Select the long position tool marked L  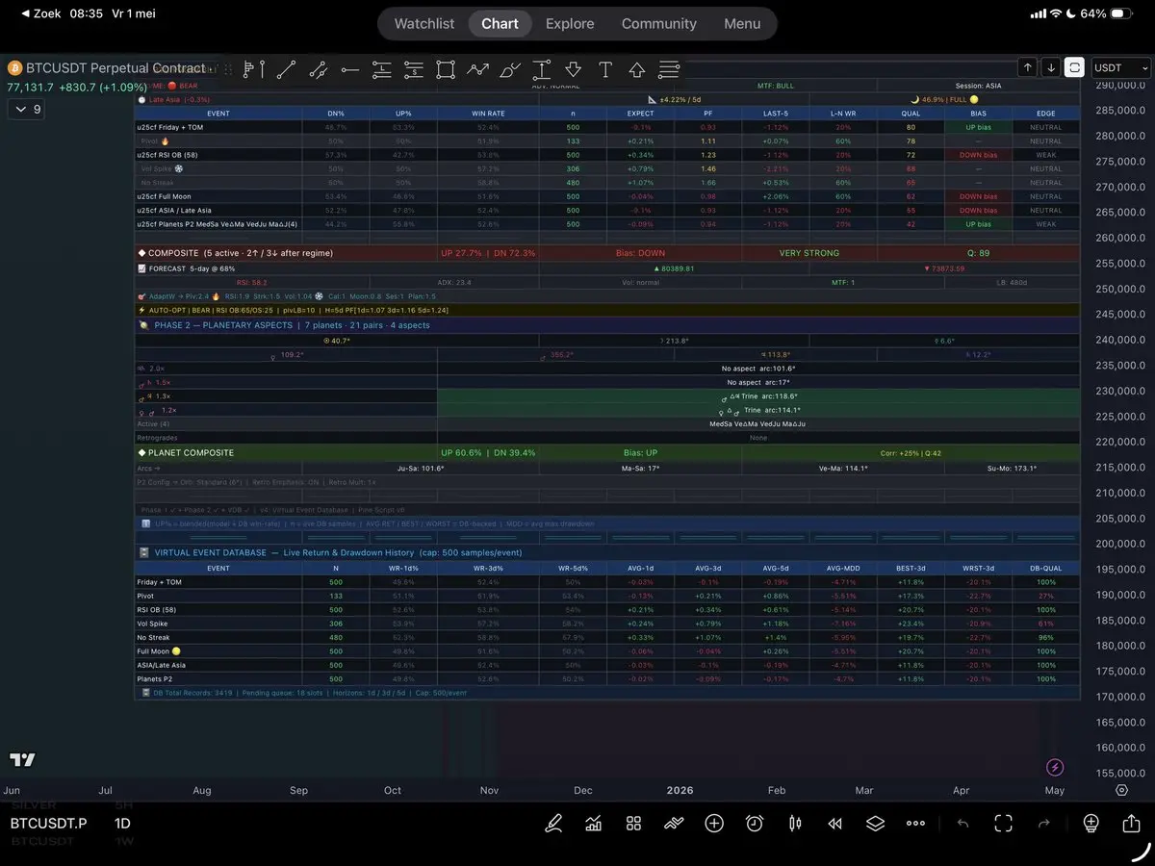[x=382, y=69]
